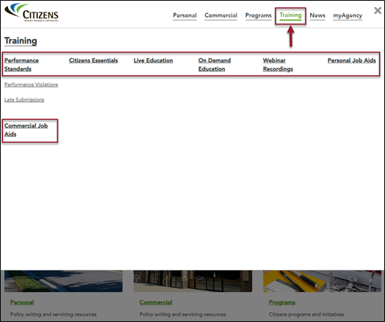Image resolution: width=385 pixels, height=322 pixels.
Task: Select the Training menu item
Action: (x=290, y=15)
